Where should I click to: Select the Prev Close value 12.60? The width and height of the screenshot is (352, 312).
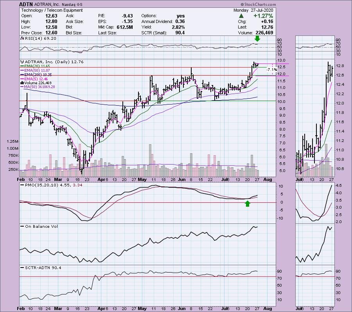tap(51, 33)
